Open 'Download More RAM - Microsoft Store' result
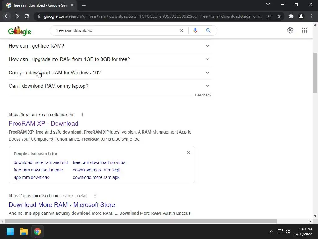The height and width of the screenshot is (239, 318). pos(62,205)
